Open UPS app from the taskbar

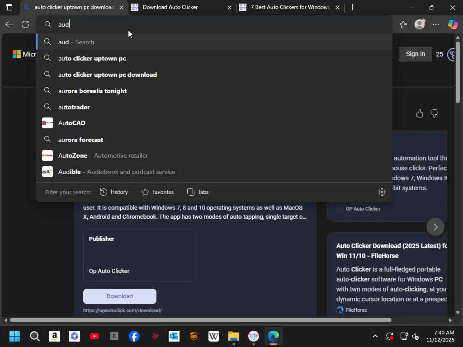pos(194,336)
